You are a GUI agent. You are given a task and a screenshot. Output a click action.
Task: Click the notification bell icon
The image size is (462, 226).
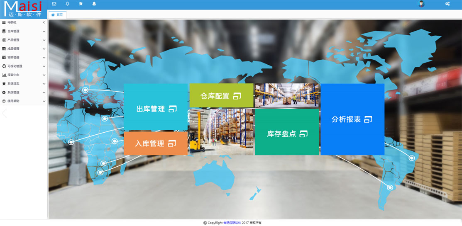coord(68,4)
